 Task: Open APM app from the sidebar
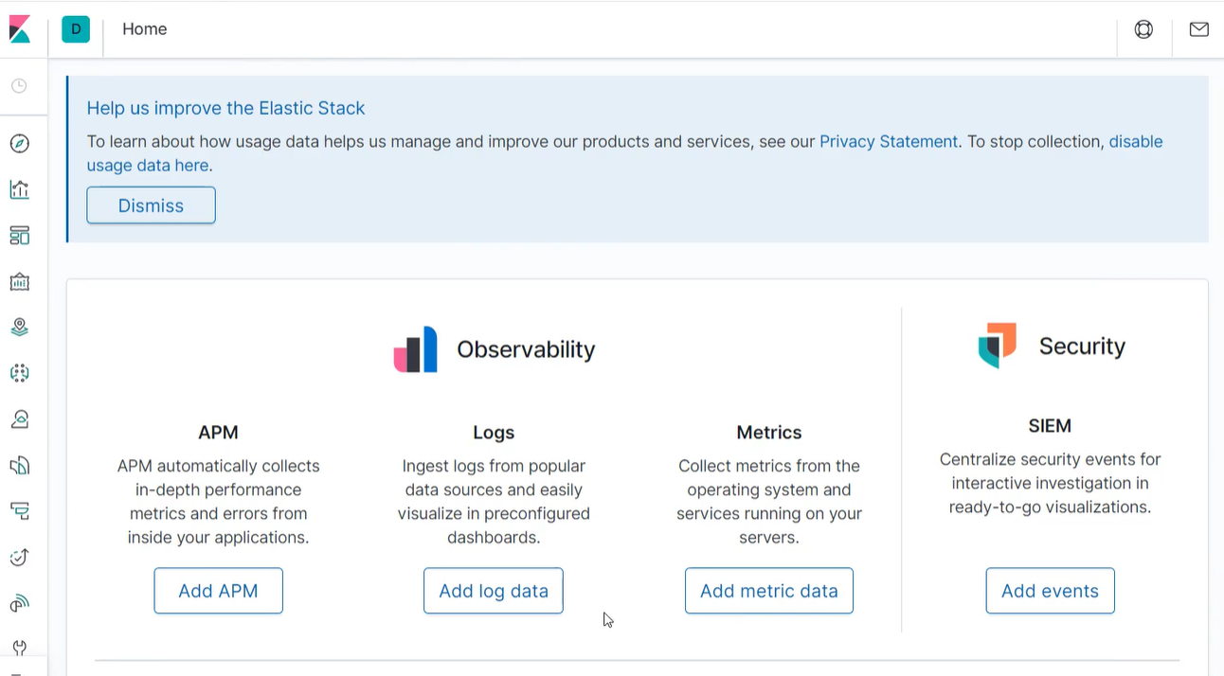click(x=20, y=511)
